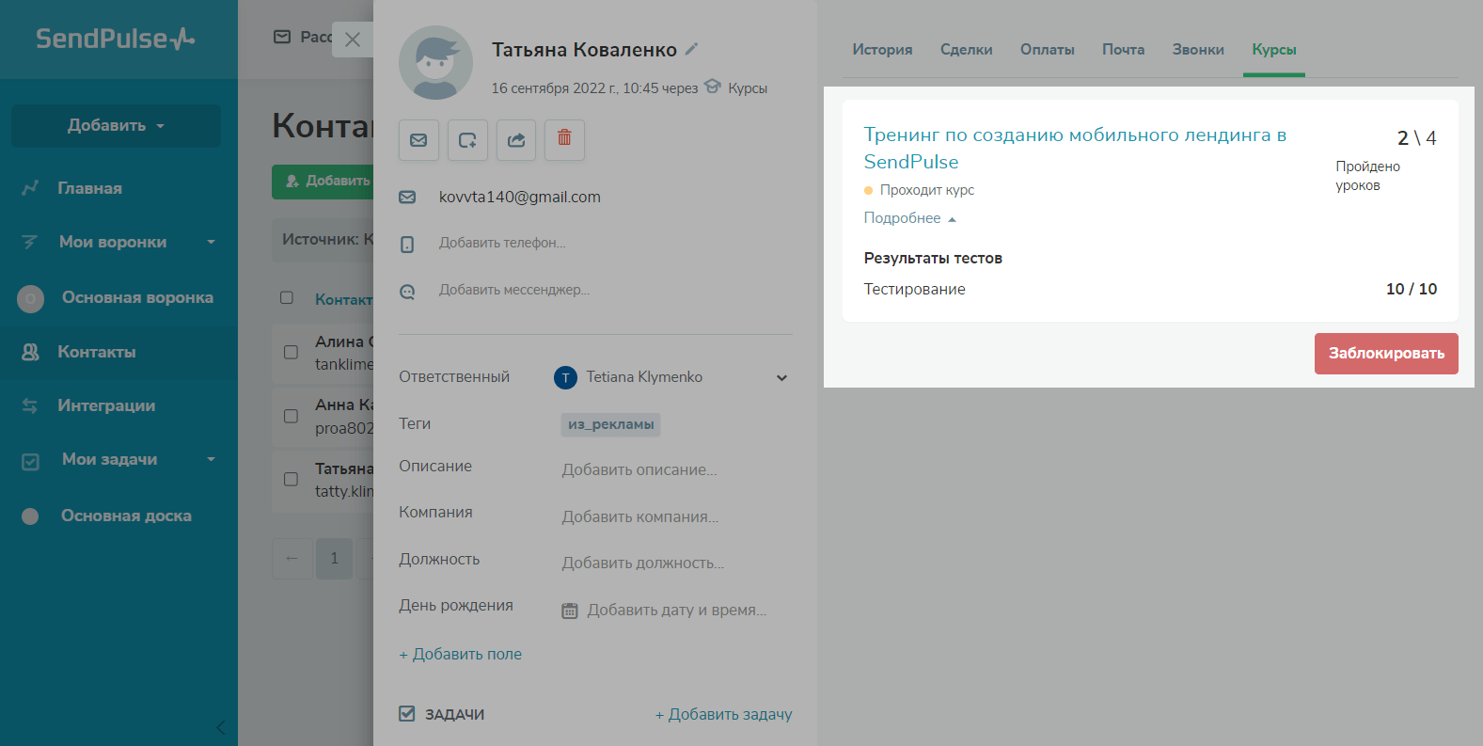
Task: Collapse the sidebar with bottom chevron arrow
Action: (221, 727)
